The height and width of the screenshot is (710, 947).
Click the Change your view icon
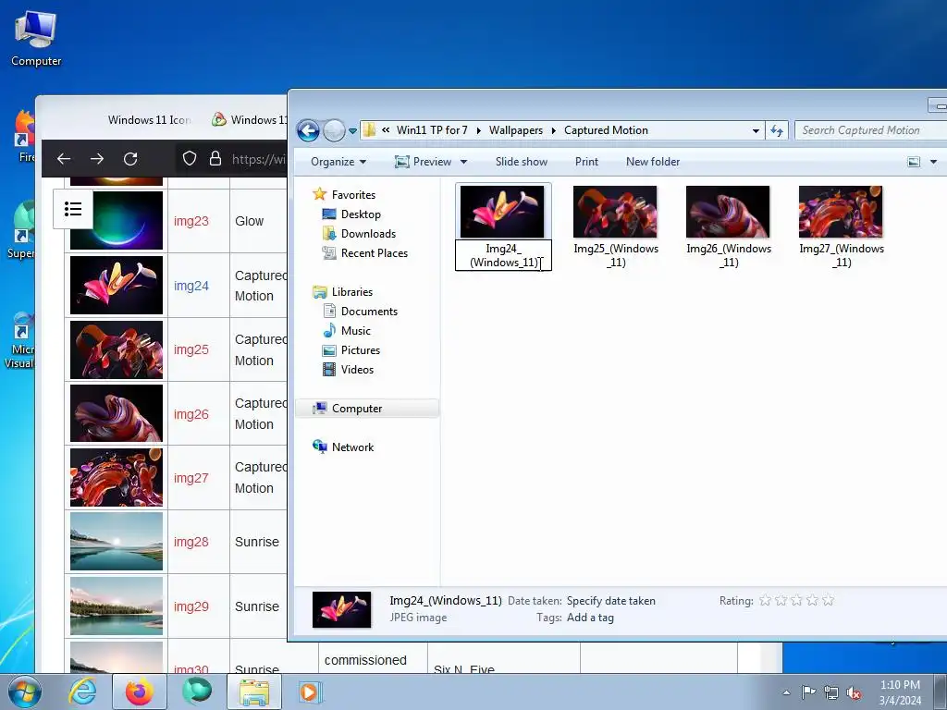tap(914, 162)
